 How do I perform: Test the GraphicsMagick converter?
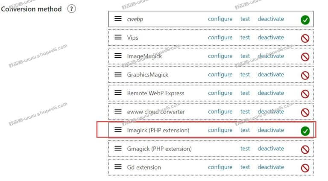(x=245, y=74)
